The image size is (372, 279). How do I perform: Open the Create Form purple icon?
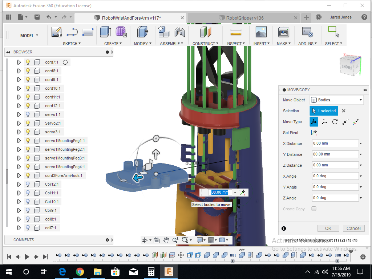coord(121,32)
